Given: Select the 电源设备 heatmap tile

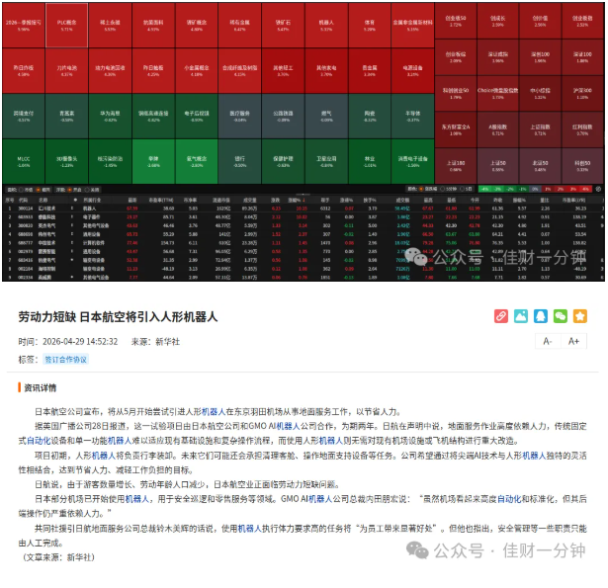Looking at the screenshot, I should click(x=412, y=70).
